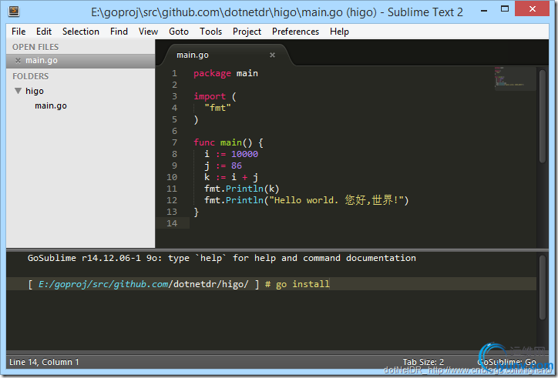Click the GoSublime command prompt input line
The height and width of the screenshot is (378, 558).
271,284
